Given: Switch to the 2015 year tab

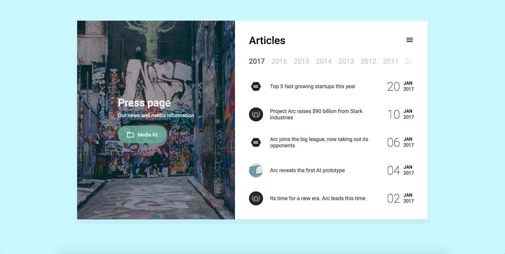Looking at the screenshot, I should [x=301, y=61].
